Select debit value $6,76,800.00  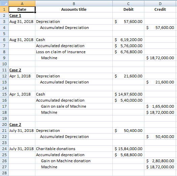tap(128, 52)
